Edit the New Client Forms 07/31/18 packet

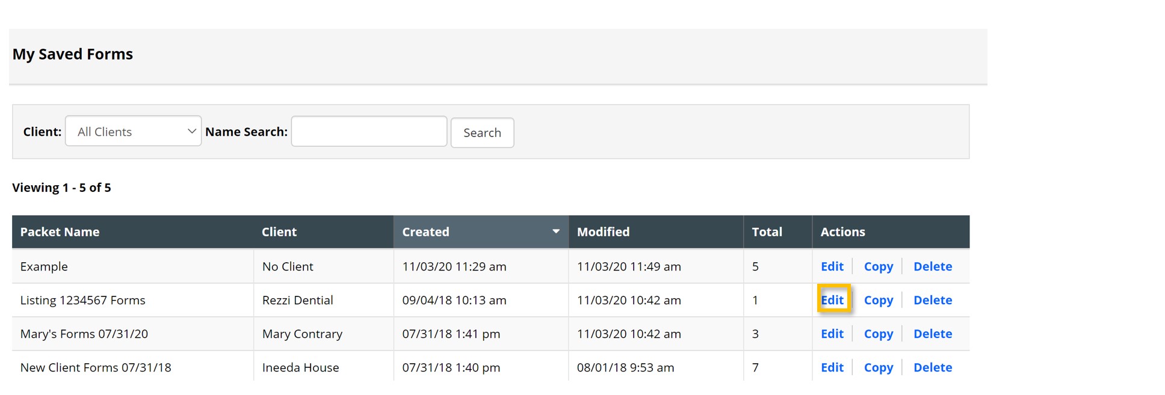pos(832,367)
